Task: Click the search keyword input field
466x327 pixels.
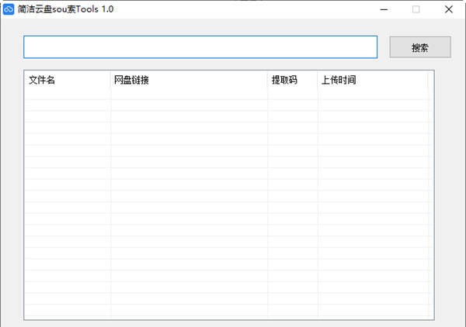Action: (x=200, y=46)
